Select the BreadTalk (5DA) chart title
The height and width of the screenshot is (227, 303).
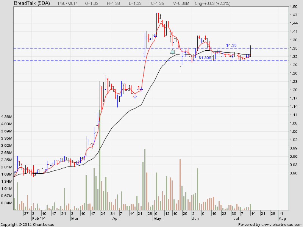32,3
